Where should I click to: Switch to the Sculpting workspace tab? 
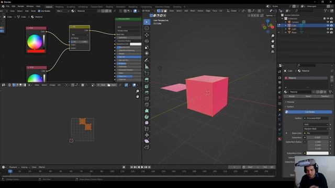point(71,7)
